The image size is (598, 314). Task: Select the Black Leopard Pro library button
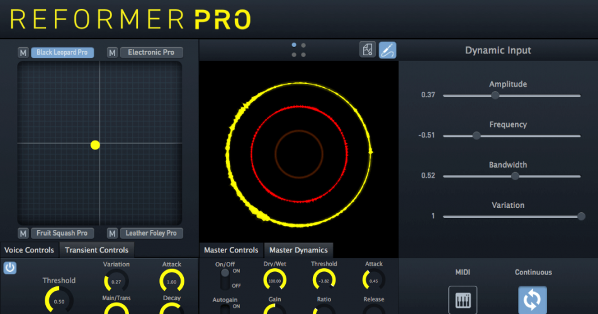(62, 53)
